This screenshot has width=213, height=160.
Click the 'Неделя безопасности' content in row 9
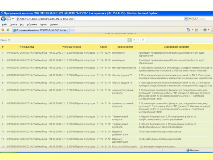tap(167, 125)
